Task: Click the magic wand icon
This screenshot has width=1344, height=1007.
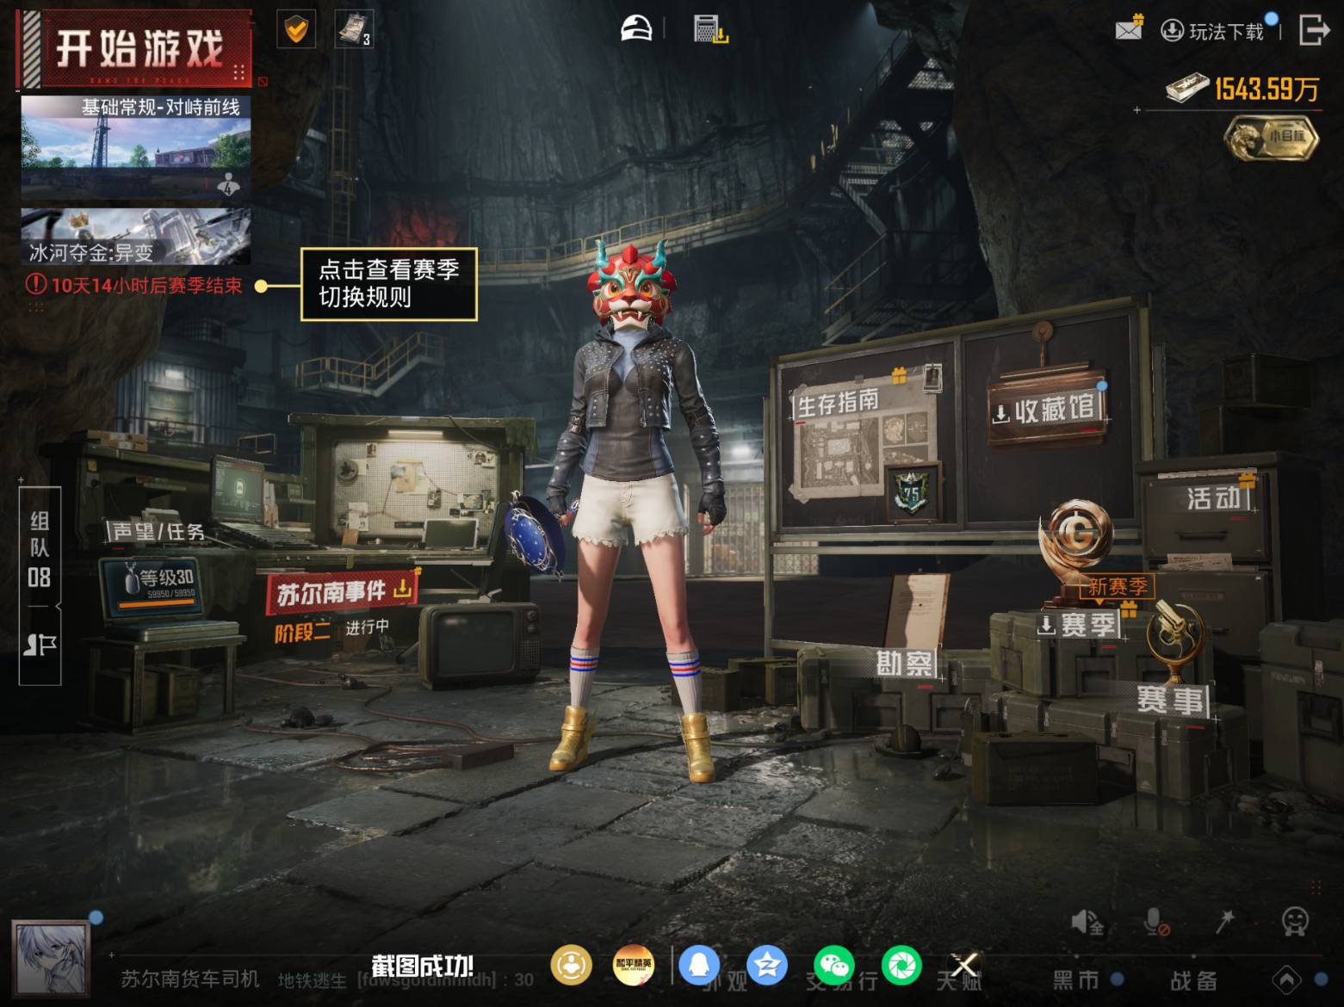Action: coord(1224,922)
